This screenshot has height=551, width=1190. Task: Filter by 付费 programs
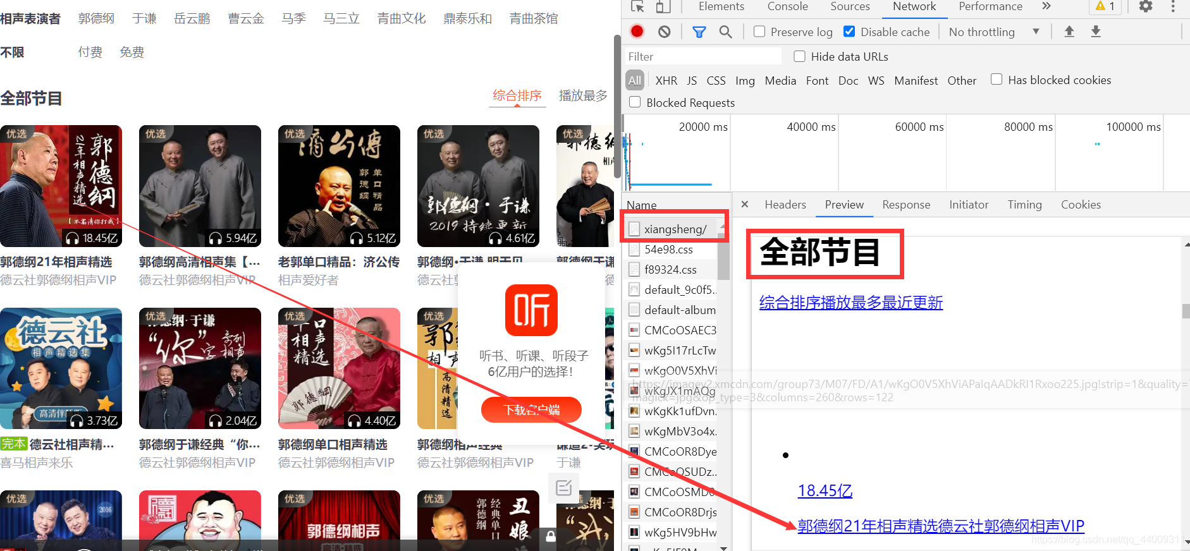pos(90,52)
